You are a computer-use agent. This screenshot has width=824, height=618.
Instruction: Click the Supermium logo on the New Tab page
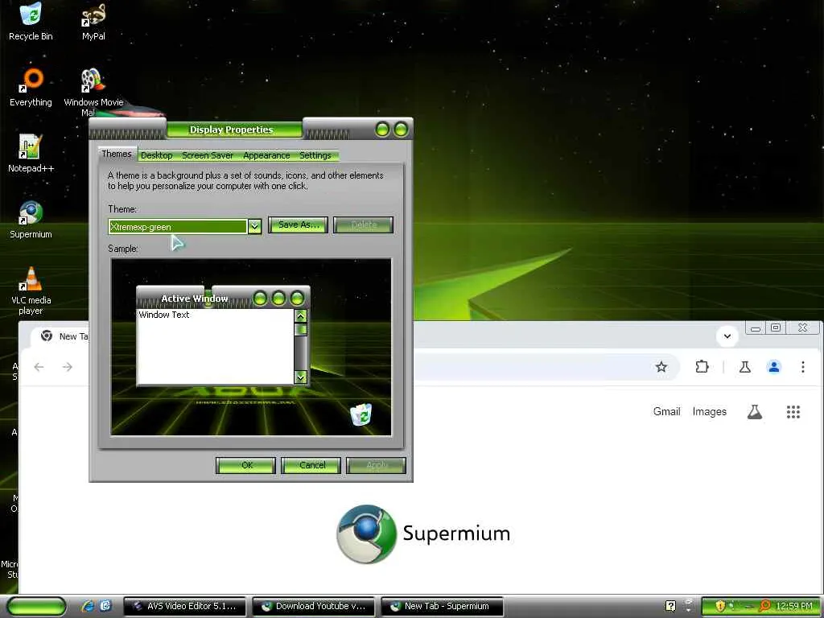point(423,534)
